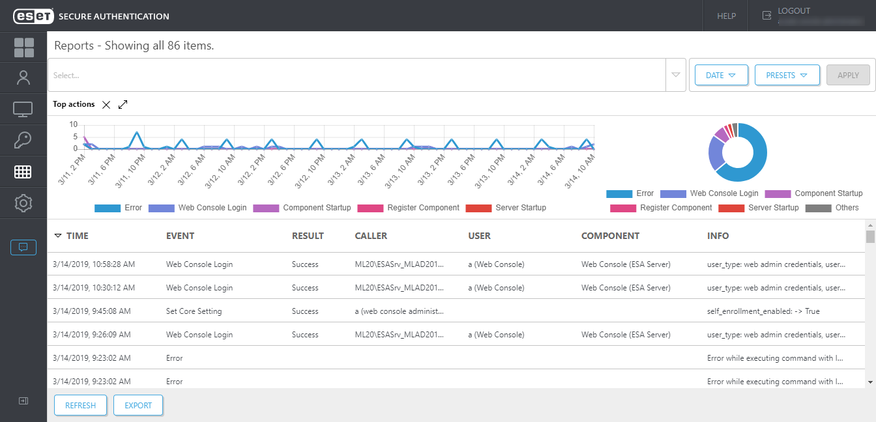The width and height of the screenshot is (876, 422).
Task: Open the Presets dropdown
Action: tap(787, 74)
